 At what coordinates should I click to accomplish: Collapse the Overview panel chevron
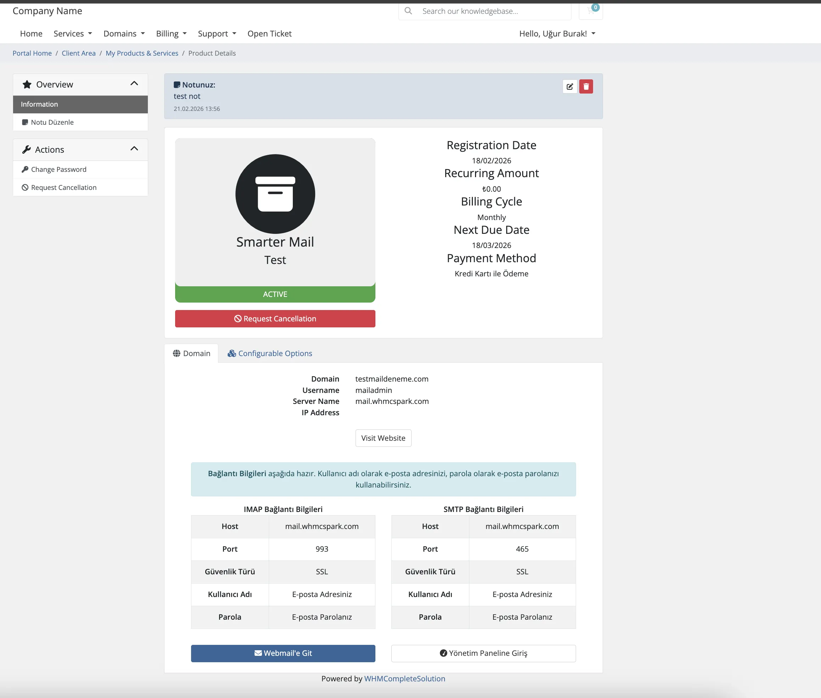134,84
